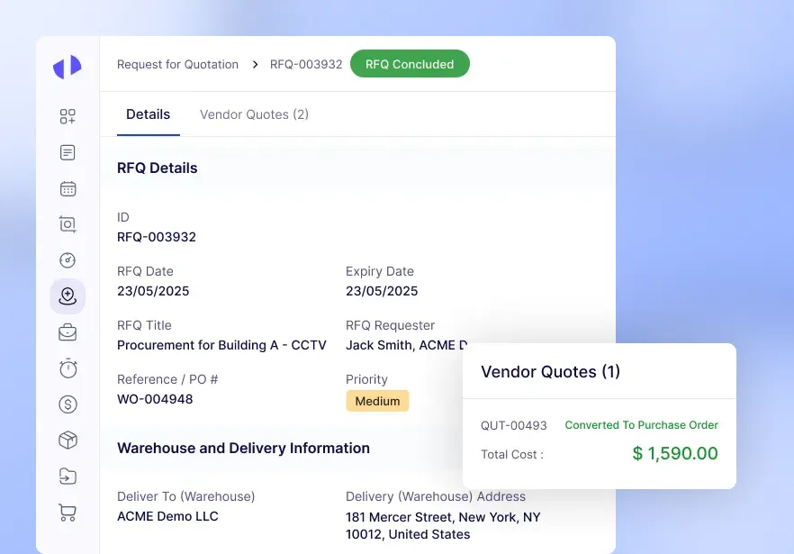Open quote QUT-00493 in Vendor Quotes card
The width and height of the screenshot is (794, 554).
[x=514, y=425]
